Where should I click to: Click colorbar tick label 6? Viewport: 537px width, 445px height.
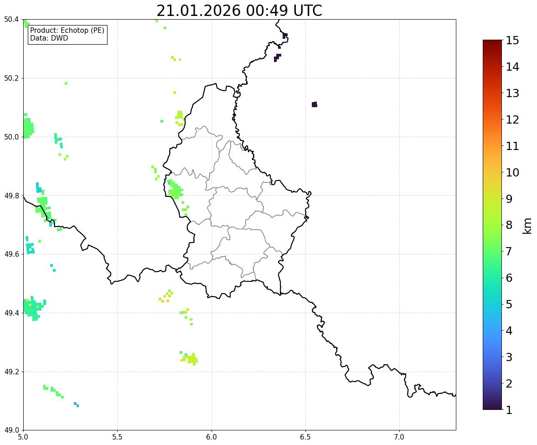point(509,278)
